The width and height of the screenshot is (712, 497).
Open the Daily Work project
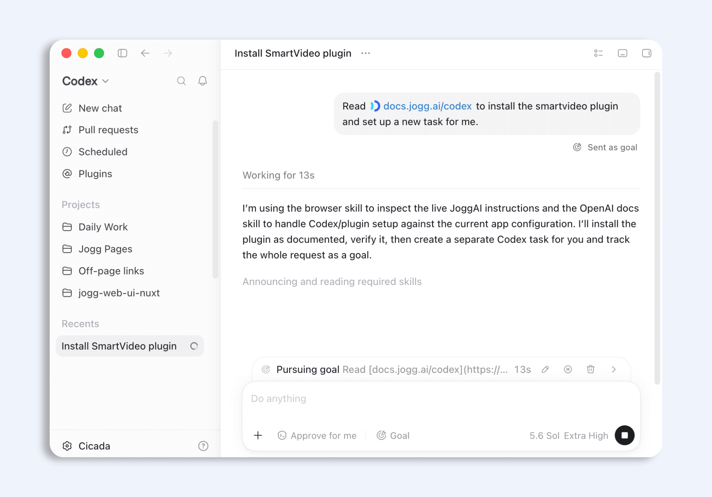click(95, 227)
